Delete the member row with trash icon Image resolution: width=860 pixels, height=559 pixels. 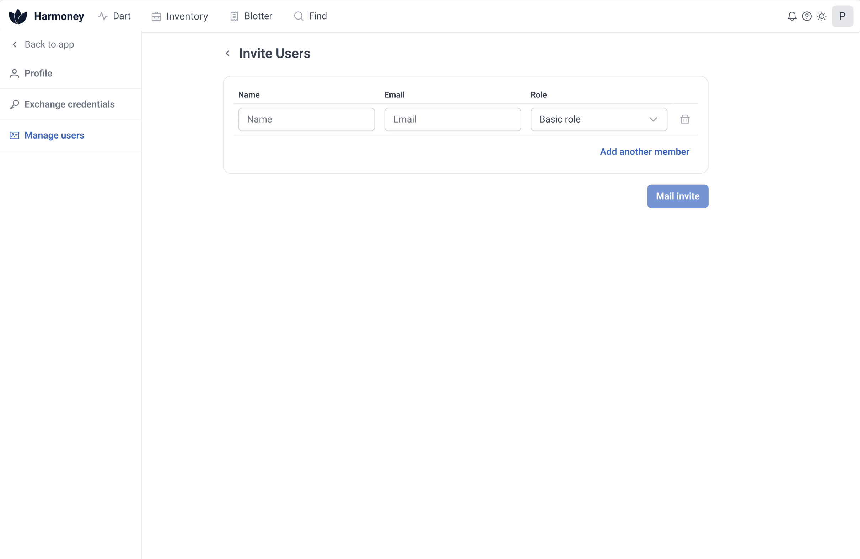[685, 120]
